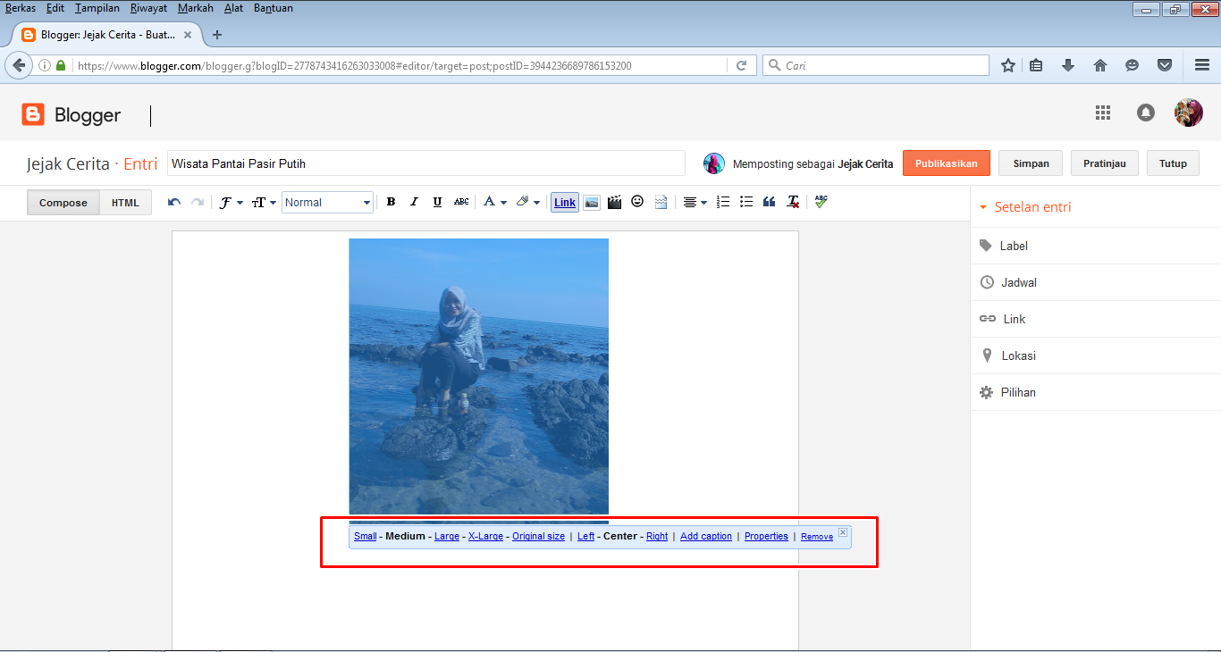The width and height of the screenshot is (1221, 652).
Task: Set the image size to X-Large
Action: click(485, 537)
